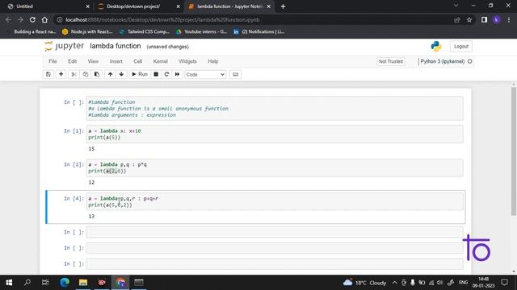Save notebook with the floppy disk icon

[48, 74]
